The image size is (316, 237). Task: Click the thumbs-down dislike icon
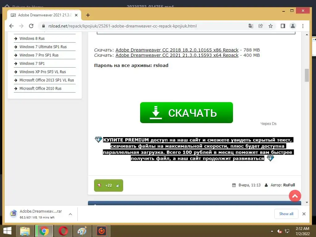99,185
